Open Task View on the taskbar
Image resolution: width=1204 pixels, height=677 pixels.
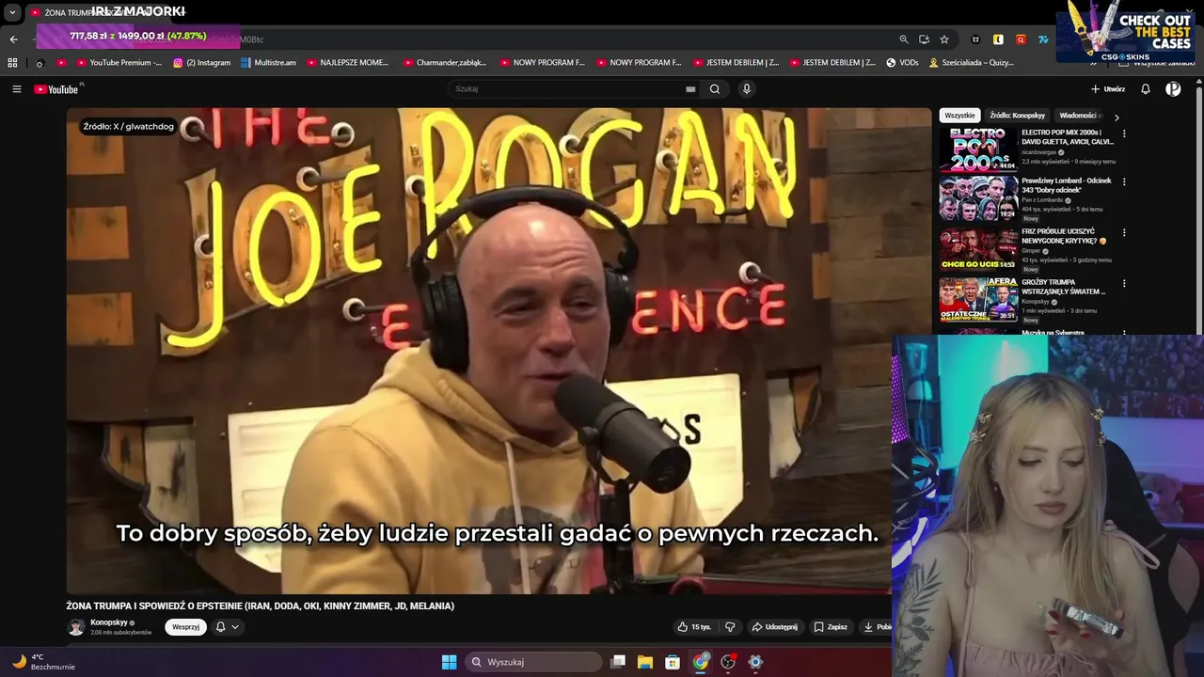tap(618, 662)
